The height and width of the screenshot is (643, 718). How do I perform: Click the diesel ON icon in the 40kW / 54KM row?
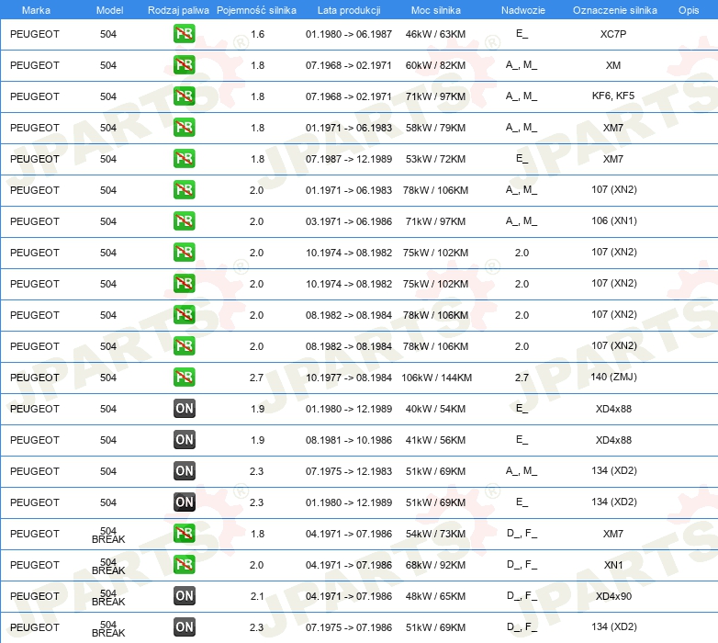pos(185,409)
